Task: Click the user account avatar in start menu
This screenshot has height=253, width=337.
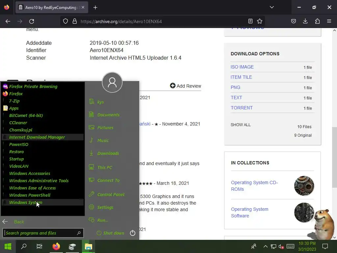Action: point(112,82)
